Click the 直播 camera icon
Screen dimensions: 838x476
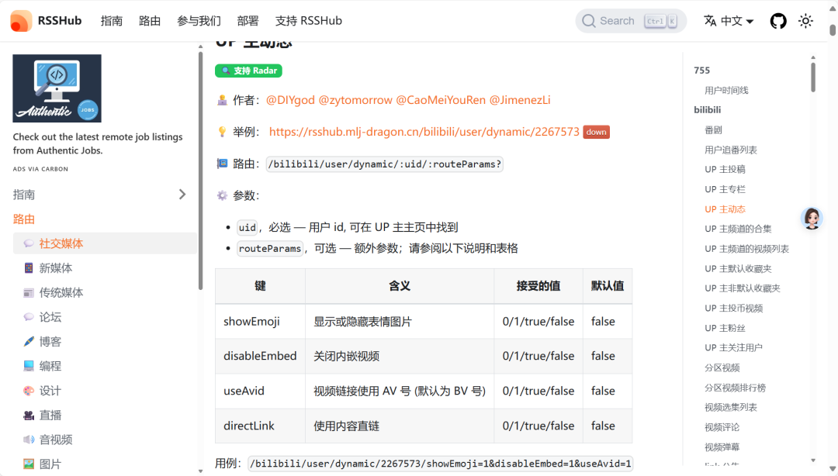[x=29, y=415]
